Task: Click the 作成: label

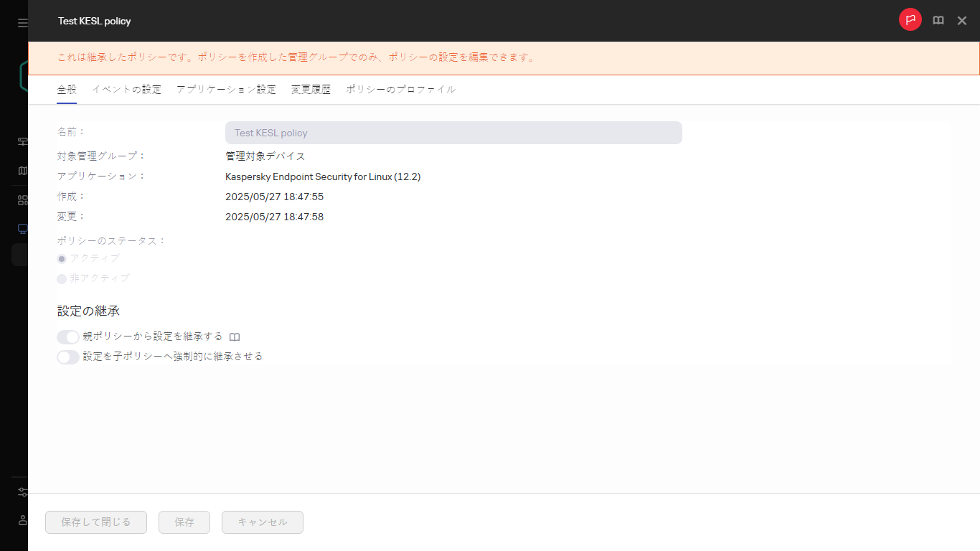Action: (72, 196)
